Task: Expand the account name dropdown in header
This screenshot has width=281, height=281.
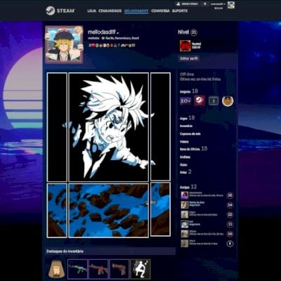Action: [218, 4]
